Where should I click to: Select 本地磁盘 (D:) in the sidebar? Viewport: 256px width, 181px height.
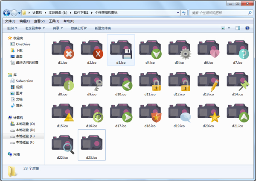click(x=25, y=130)
